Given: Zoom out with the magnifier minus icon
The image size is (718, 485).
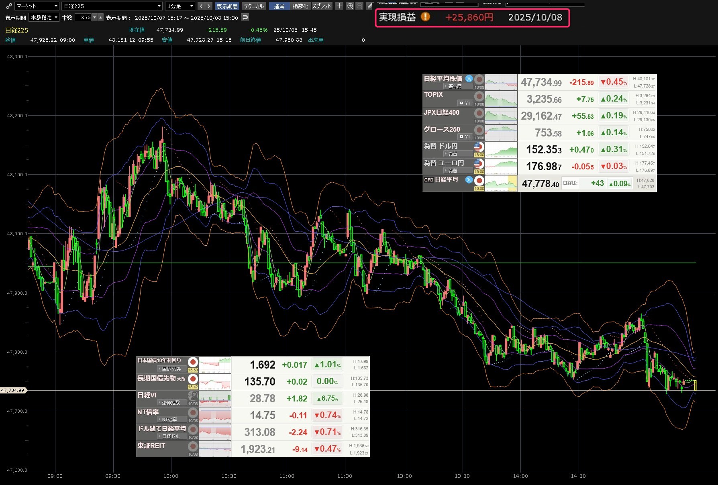Looking at the screenshot, I should point(359,6).
